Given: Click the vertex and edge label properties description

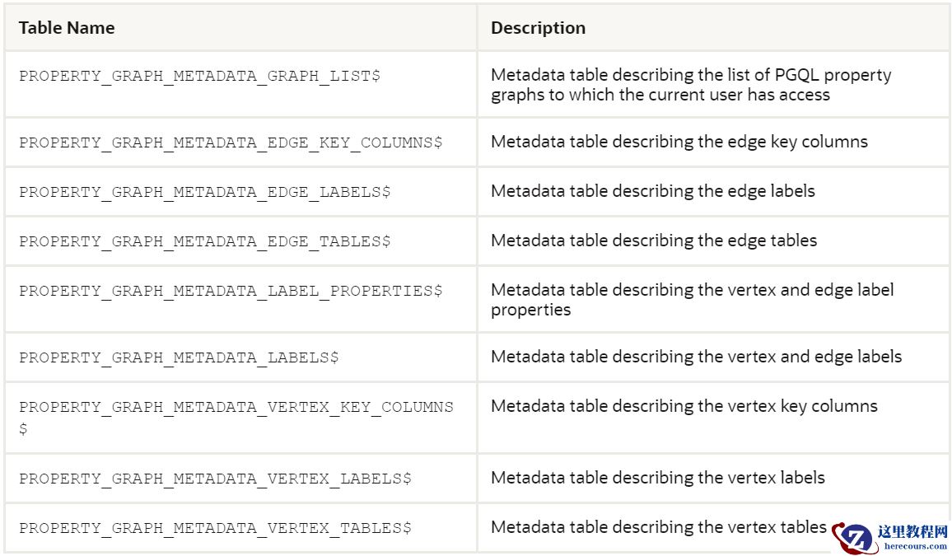Looking at the screenshot, I should [x=692, y=300].
